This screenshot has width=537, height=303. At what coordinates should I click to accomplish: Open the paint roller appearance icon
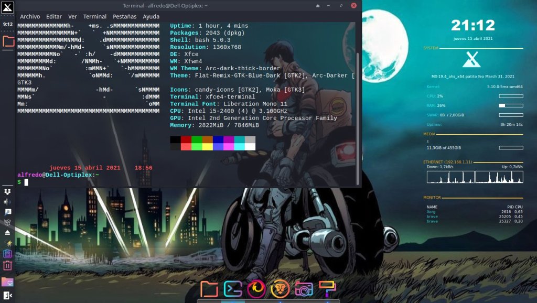(327, 289)
